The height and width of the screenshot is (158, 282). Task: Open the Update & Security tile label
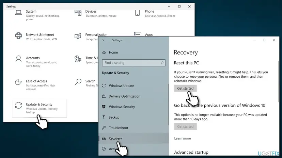click(39, 104)
